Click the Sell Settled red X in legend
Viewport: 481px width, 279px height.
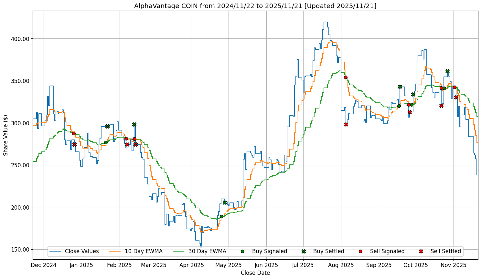pos(421,251)
